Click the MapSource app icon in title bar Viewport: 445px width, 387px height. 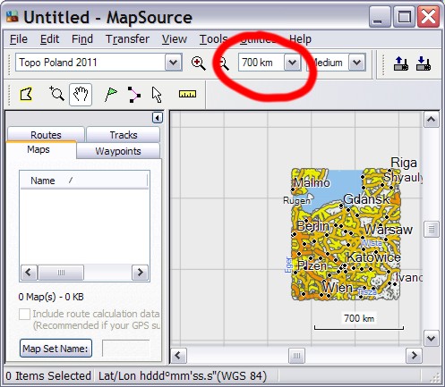click(13, 17)
